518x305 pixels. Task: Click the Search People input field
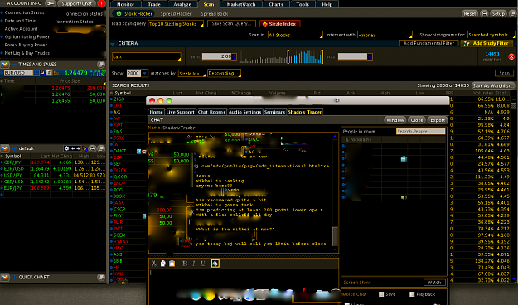(x=420, y=132)
